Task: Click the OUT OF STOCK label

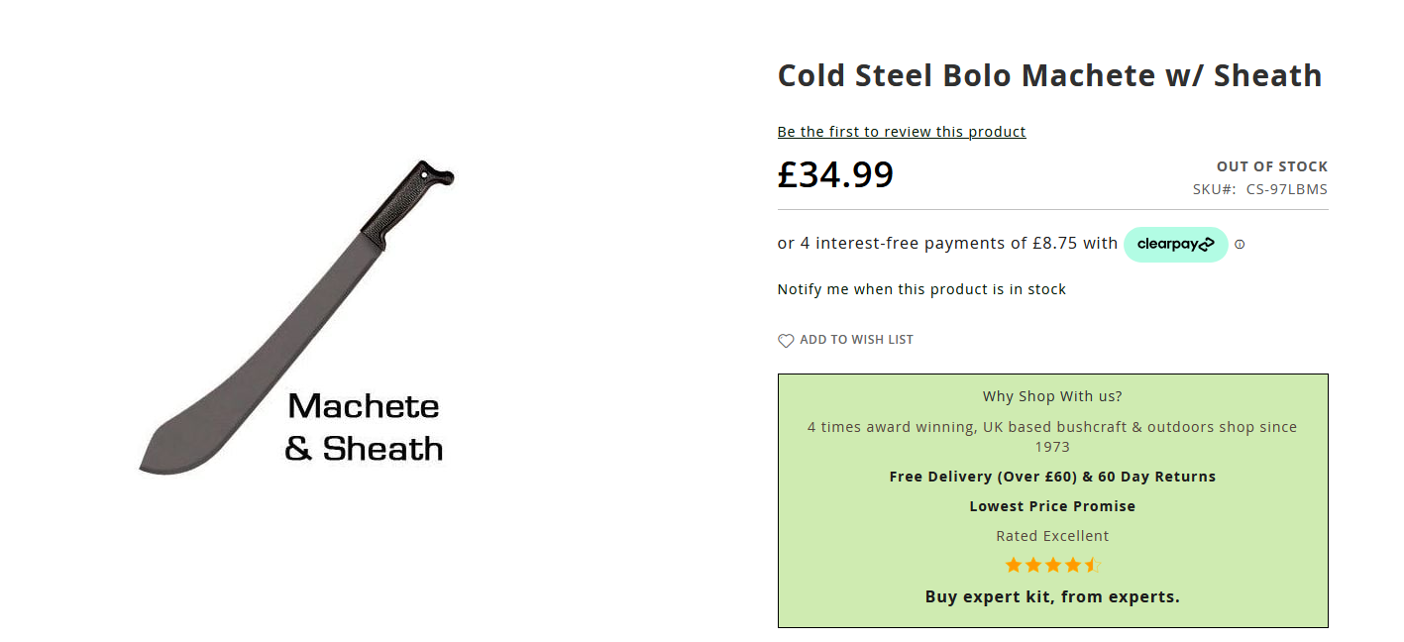Action: [1272, 166]
